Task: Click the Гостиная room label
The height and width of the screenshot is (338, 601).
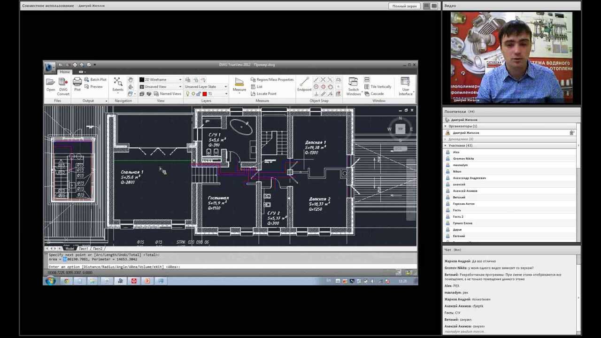Action: (x=218, y=198)
